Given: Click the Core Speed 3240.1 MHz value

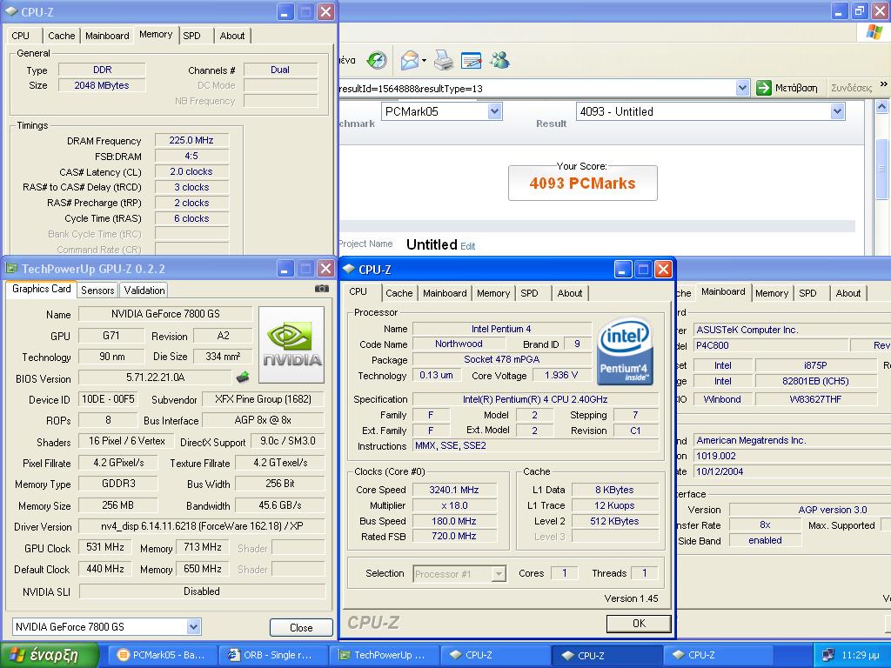Looking at the screenshot, I should [x=454, y=490].
